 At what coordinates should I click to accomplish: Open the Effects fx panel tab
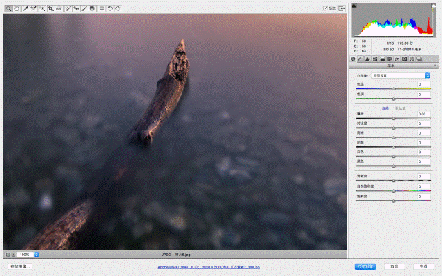coord(397,59)
